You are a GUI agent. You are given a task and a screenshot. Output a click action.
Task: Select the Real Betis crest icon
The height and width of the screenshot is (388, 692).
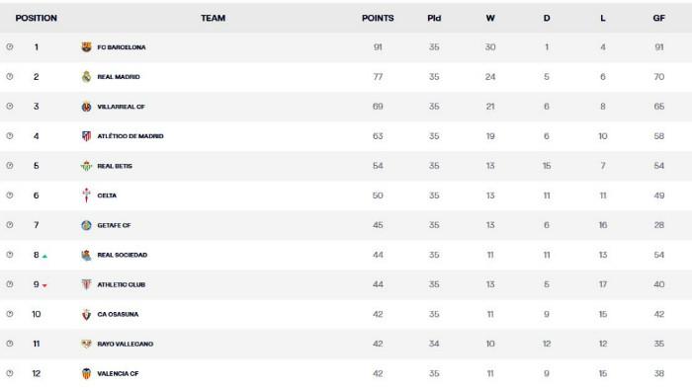pyautogui.click(x=87, y=166)
